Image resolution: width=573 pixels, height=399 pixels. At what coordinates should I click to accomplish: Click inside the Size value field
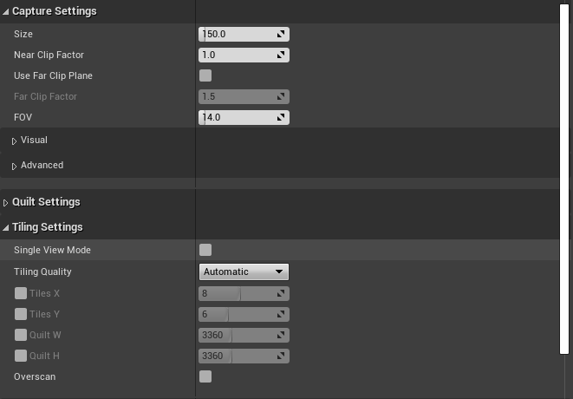tap(236, 35)
